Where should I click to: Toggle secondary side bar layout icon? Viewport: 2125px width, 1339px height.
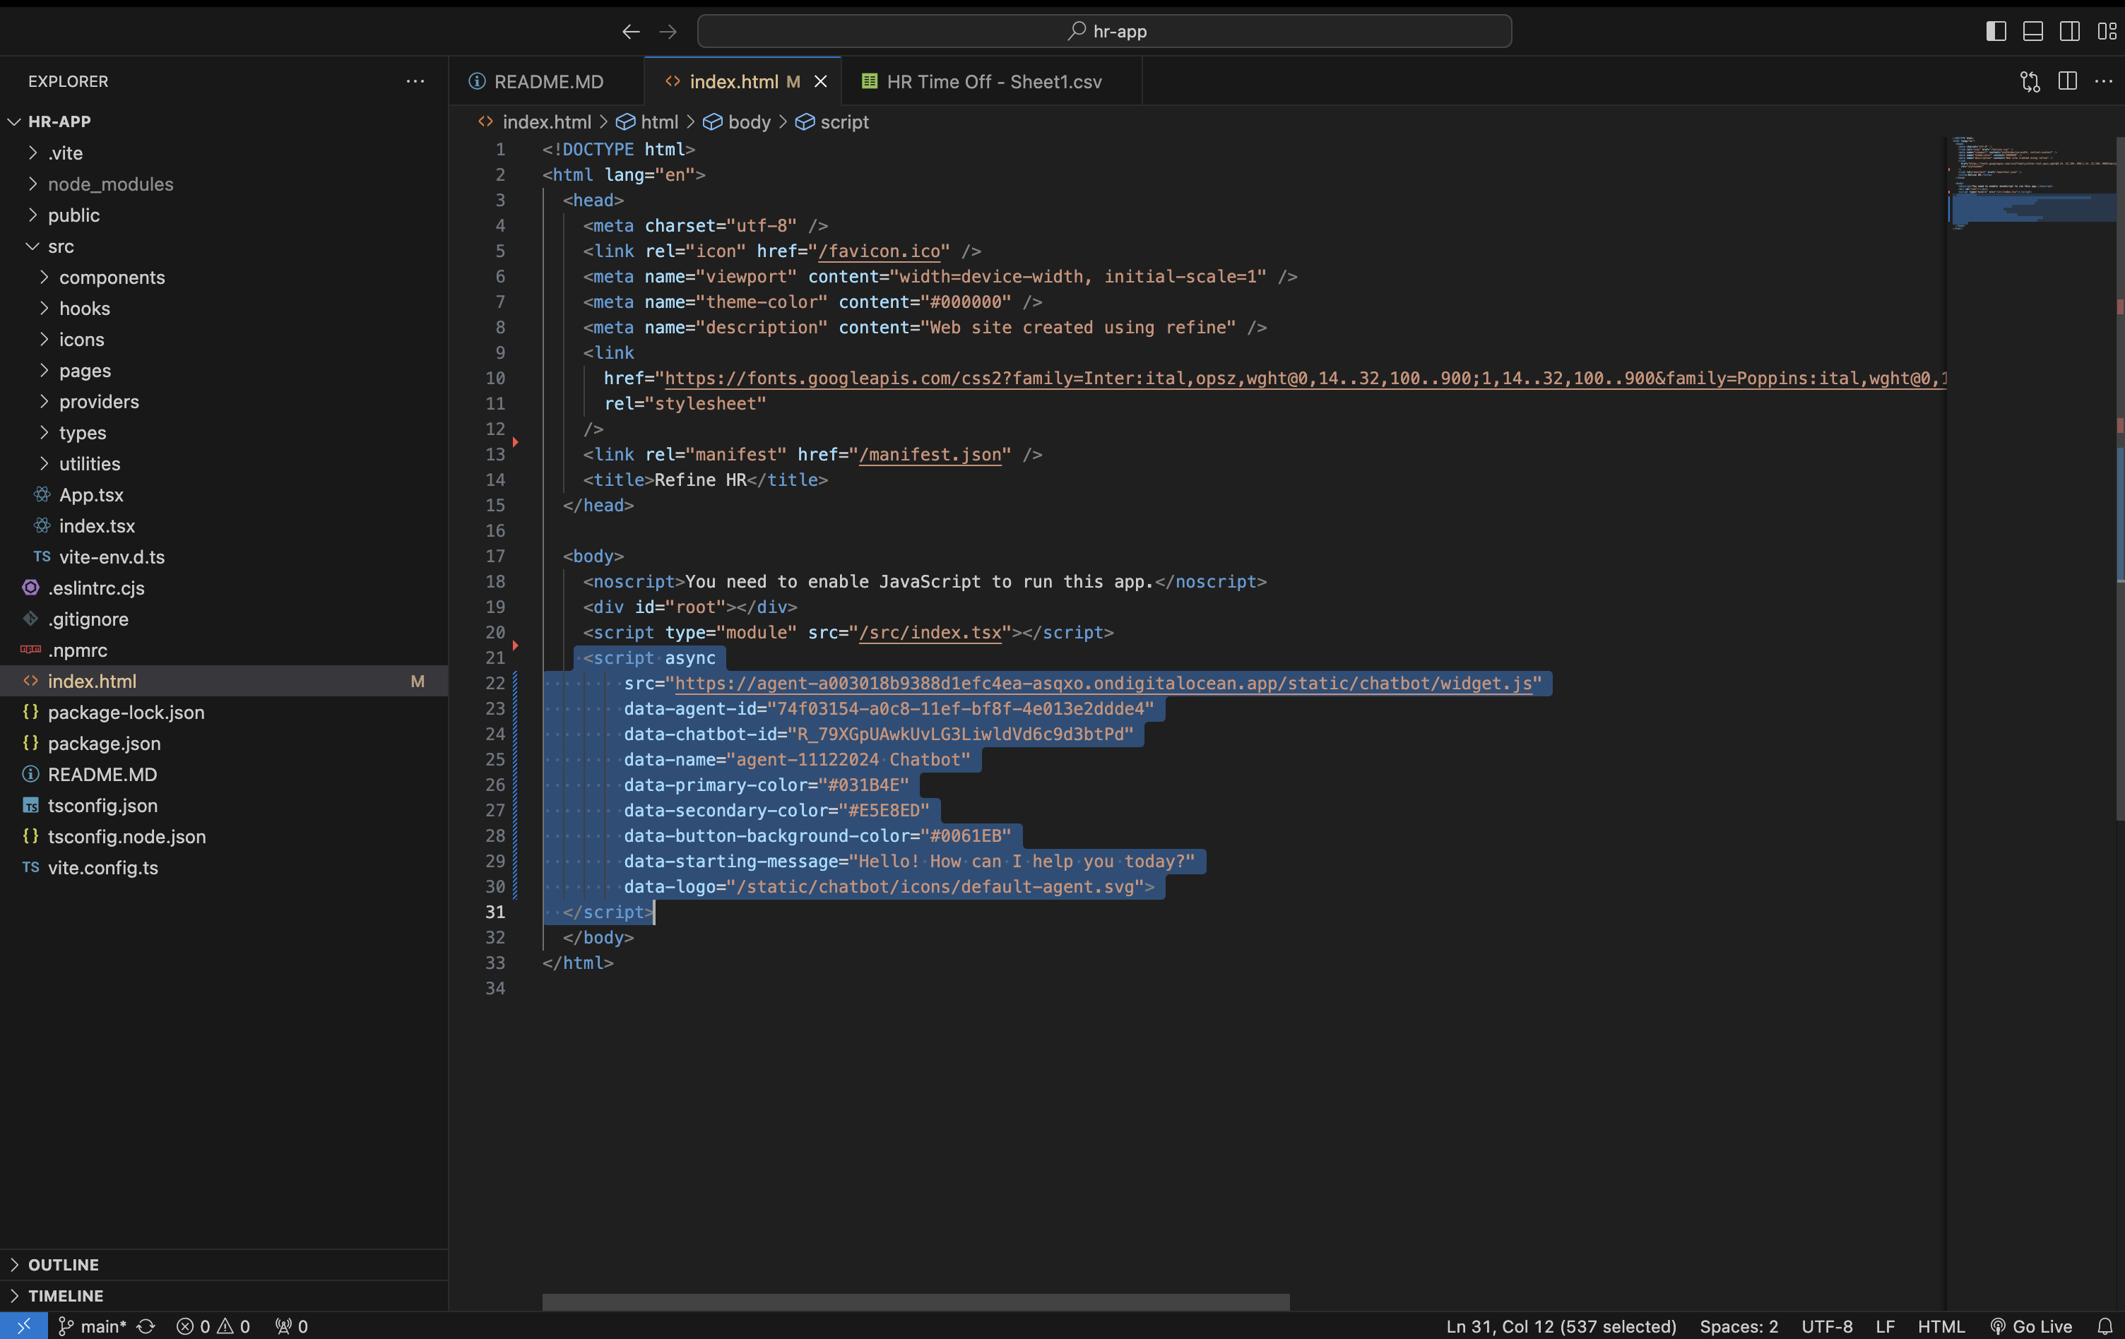pyautogui.click(x=2071, y=32)
